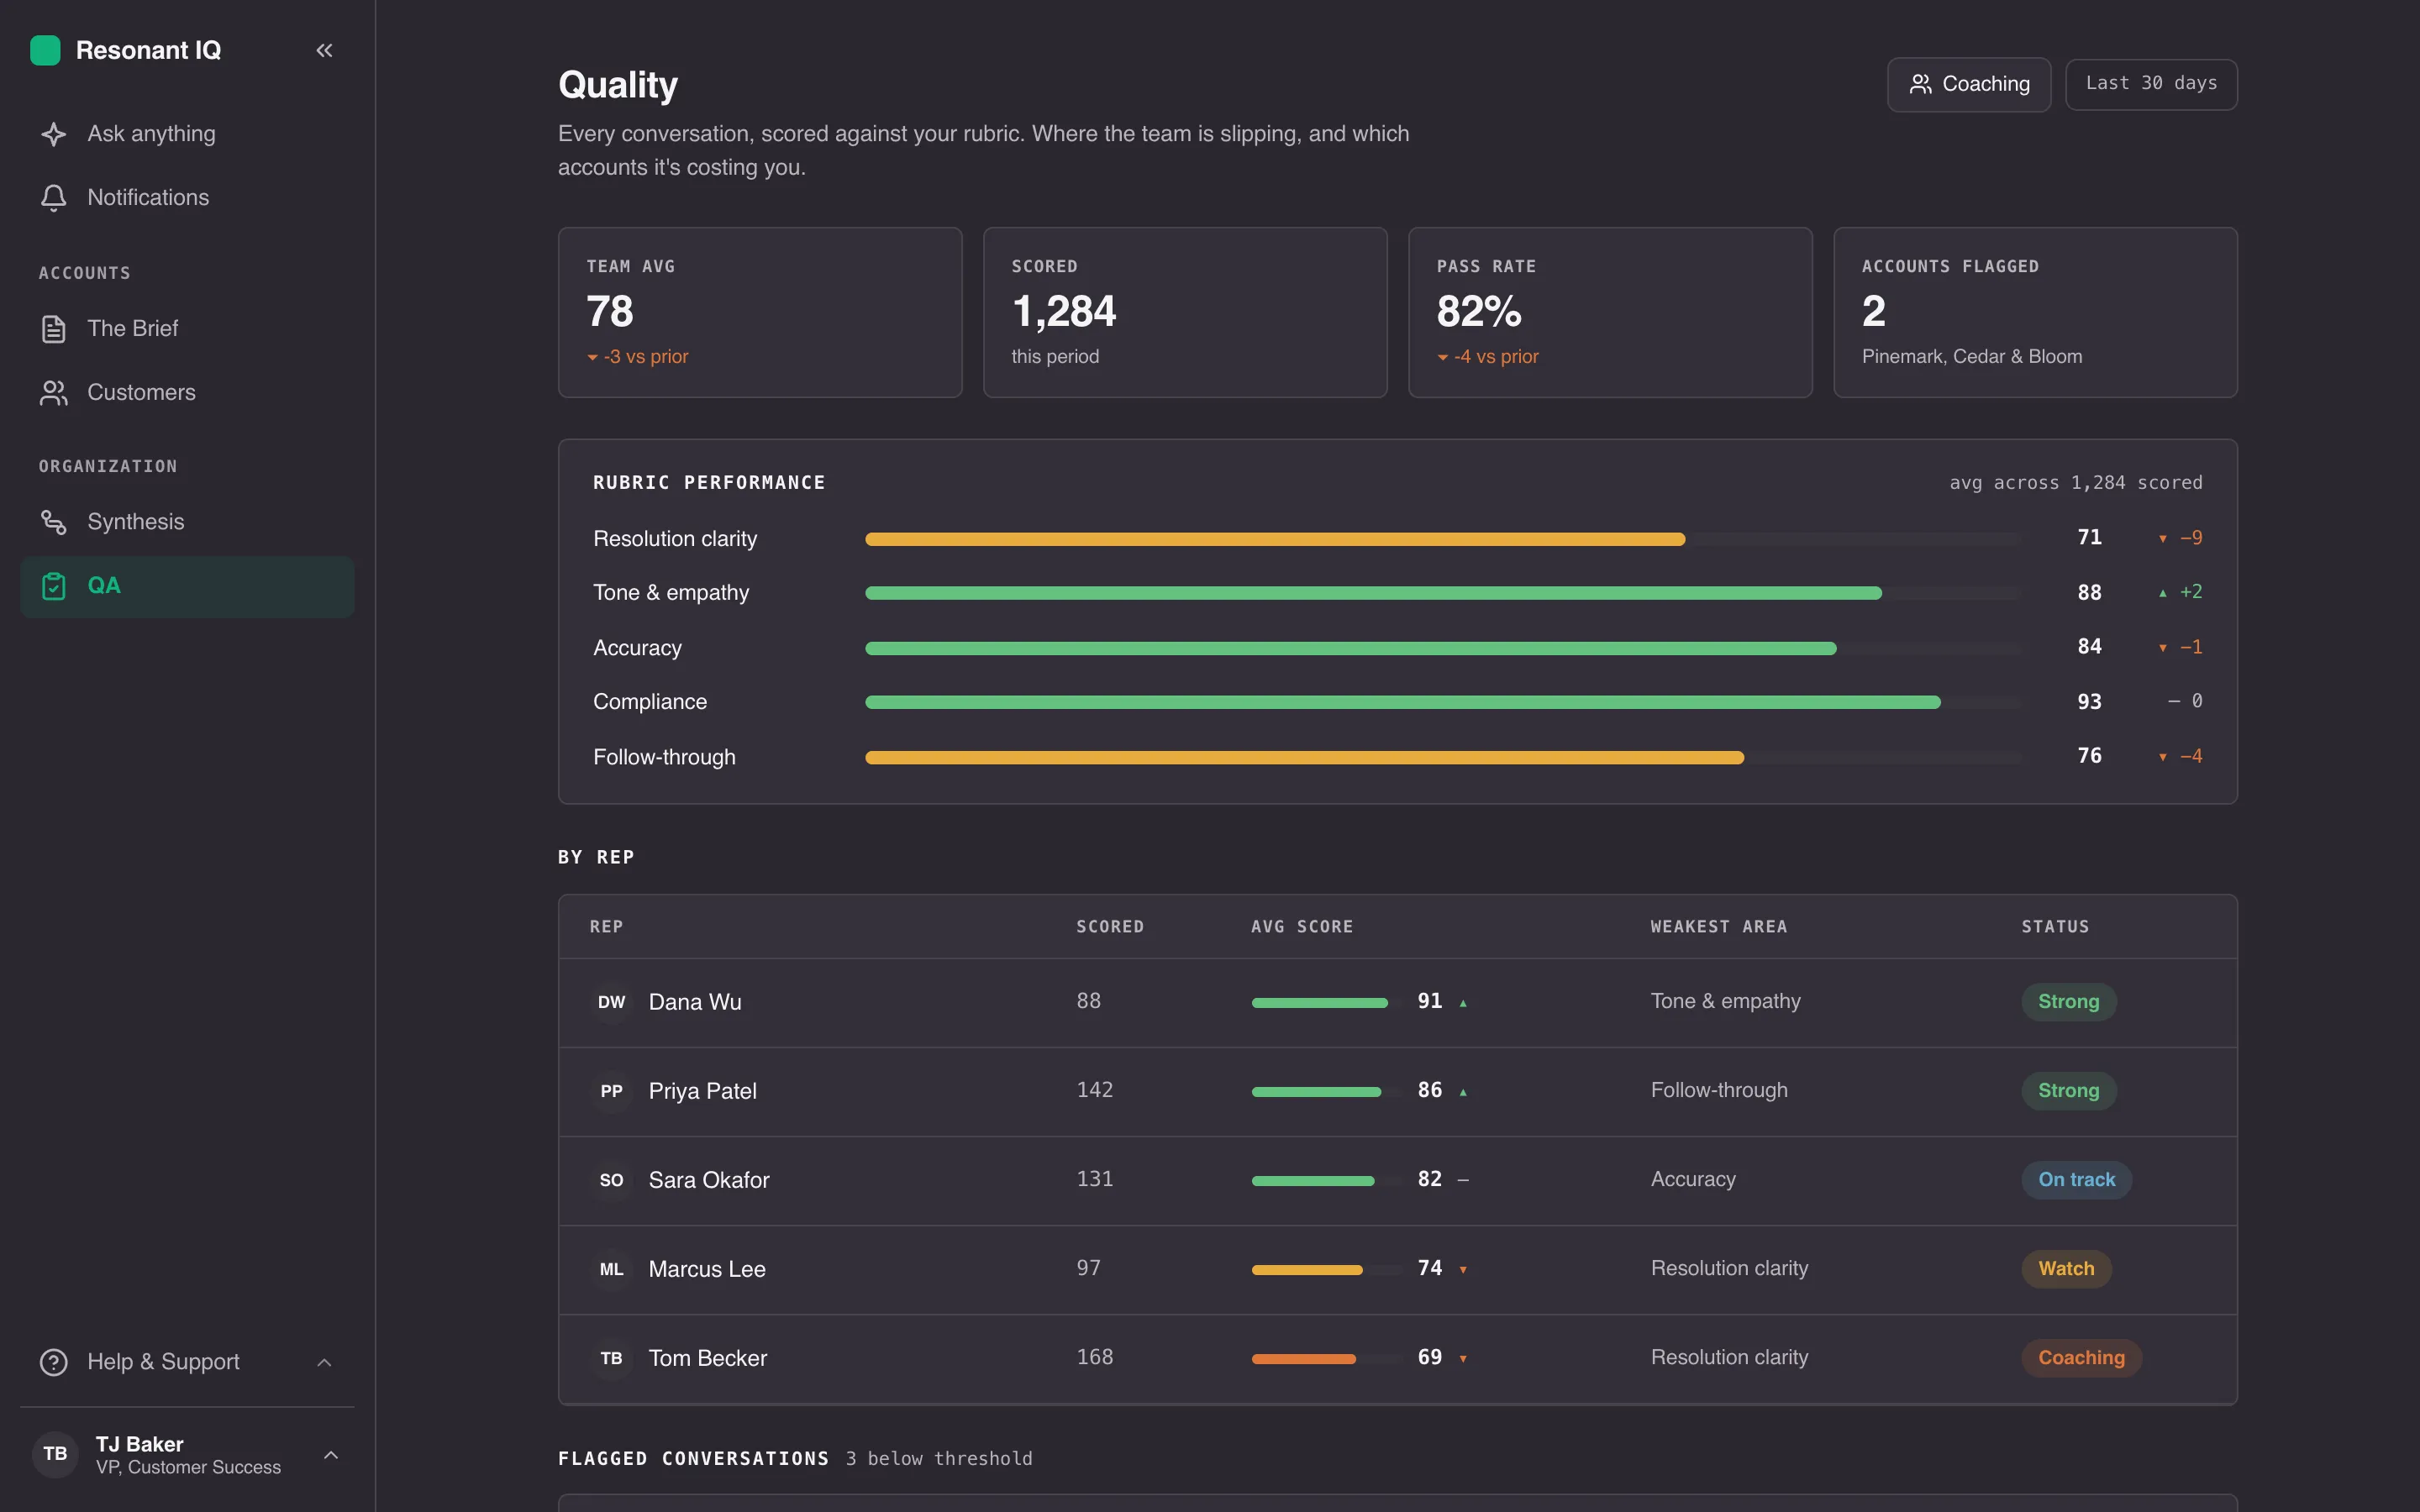
Task: Collapse the sidebar with double-chevron icon
Action: coord(324,50)
